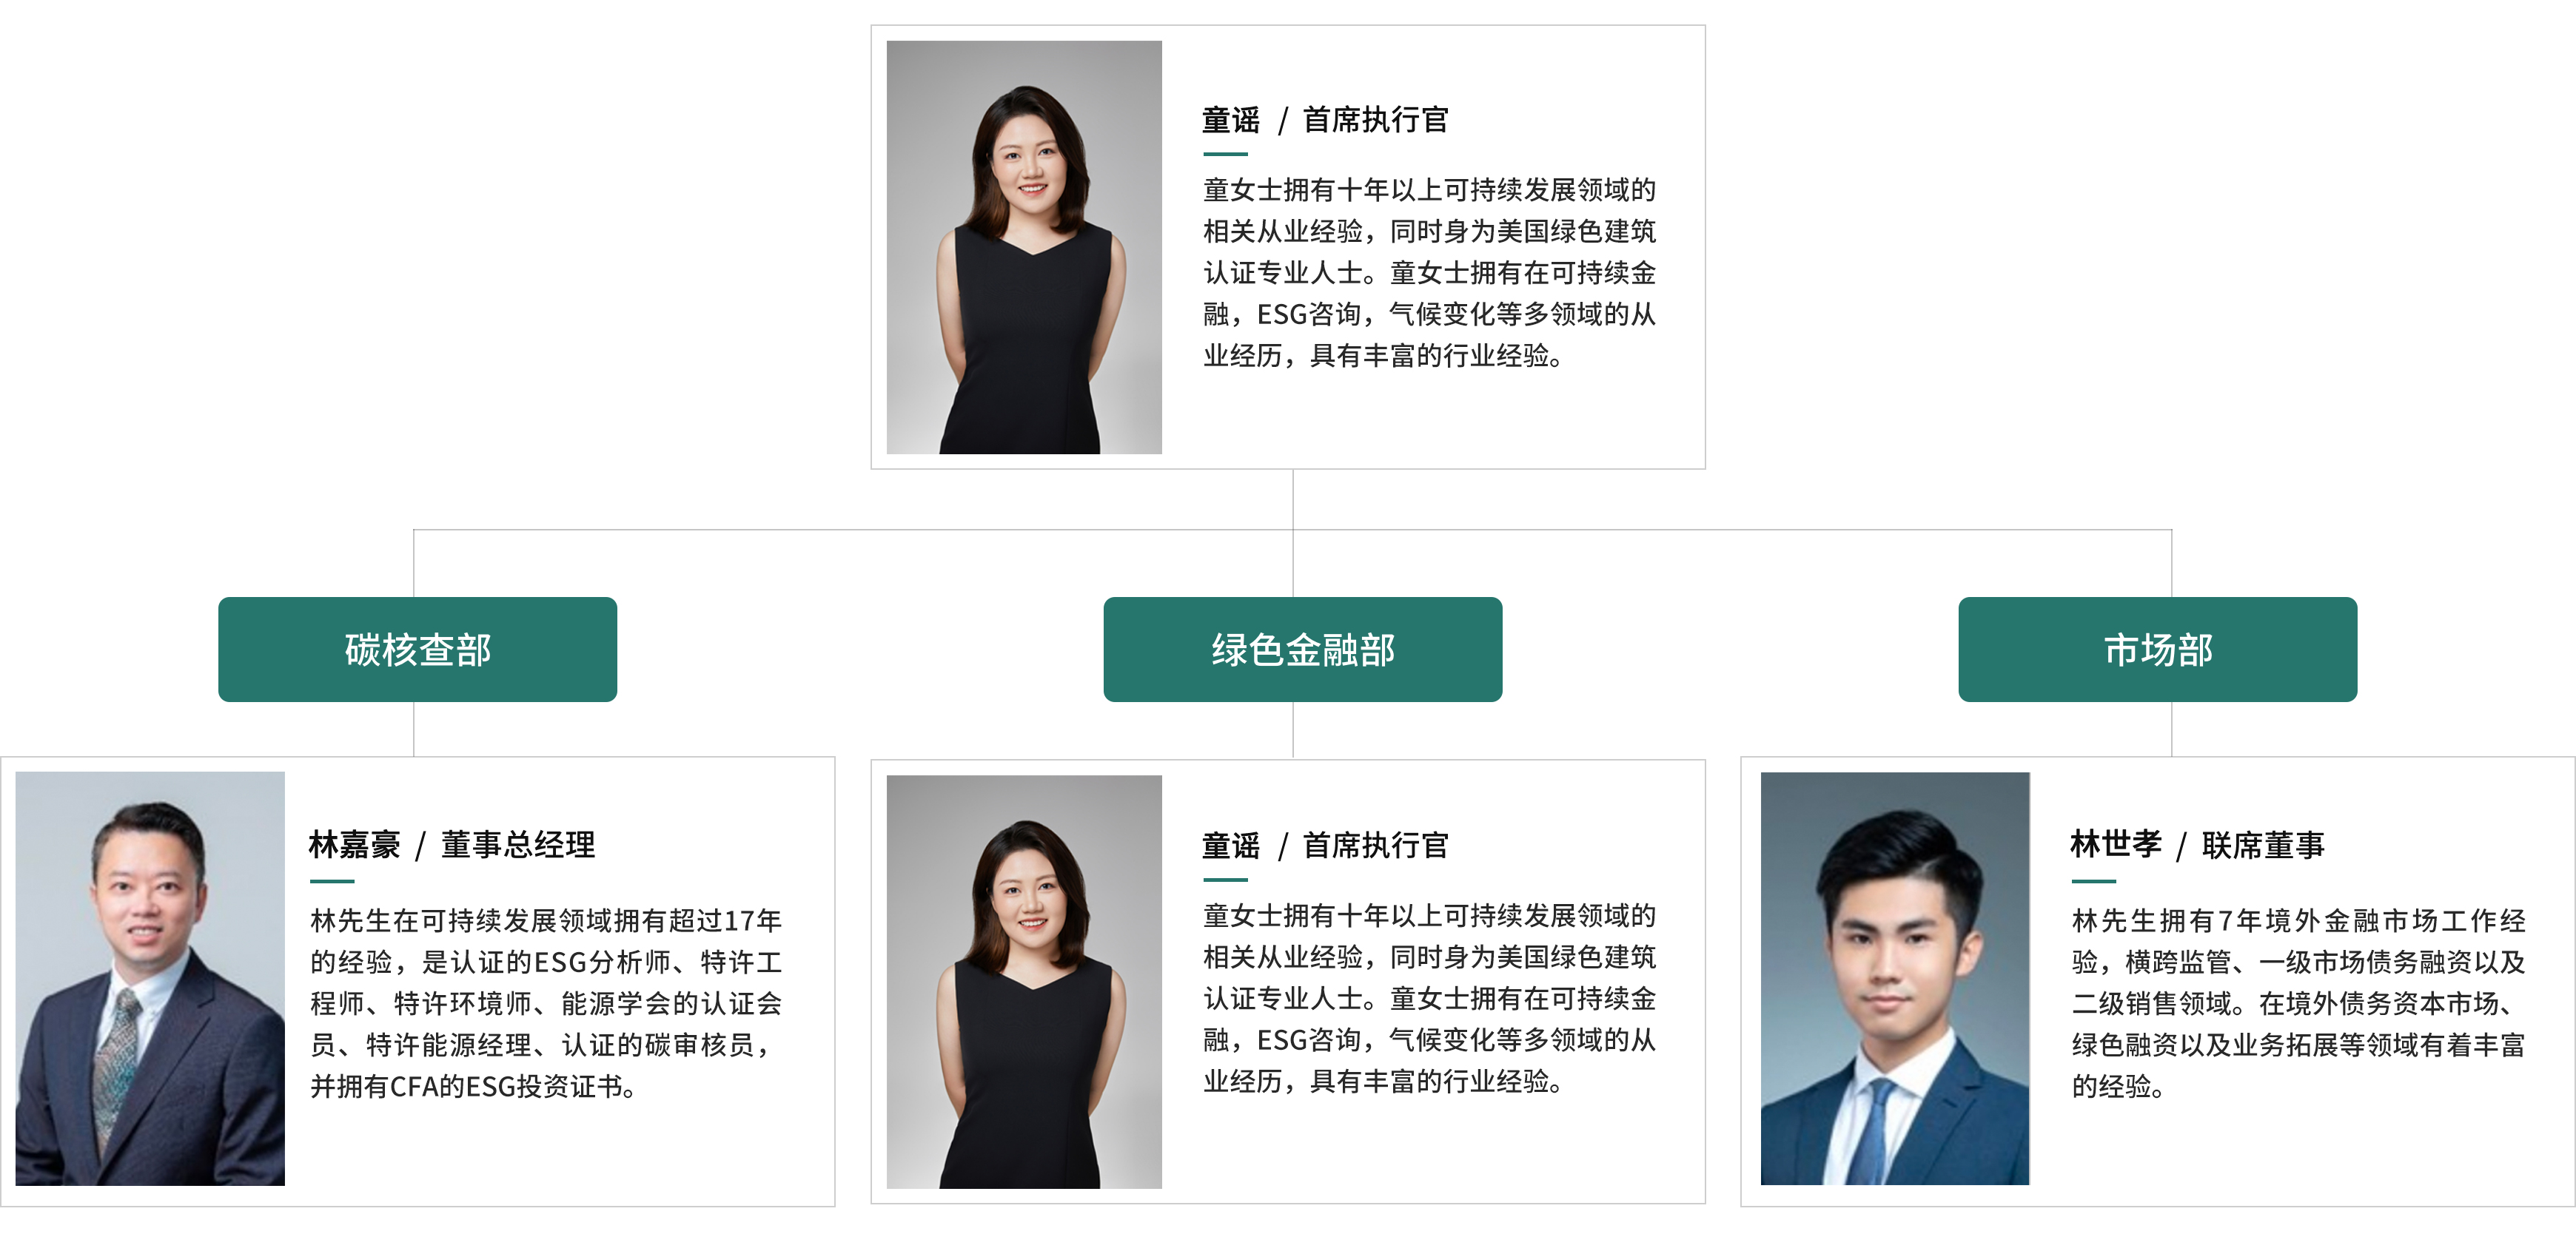Image resolution: width=2576 pixels, height=1234 pixels.
Task: Click the green underline in the top card
Action: tap(1225, 154)
